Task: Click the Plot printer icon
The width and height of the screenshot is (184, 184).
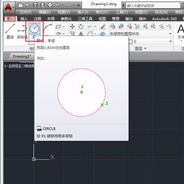Action: [x=50, y=5]
